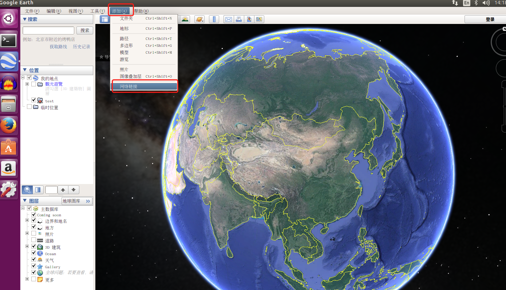
Task: Enable the 道路 layer checkbox
Action: pos(34,240)
